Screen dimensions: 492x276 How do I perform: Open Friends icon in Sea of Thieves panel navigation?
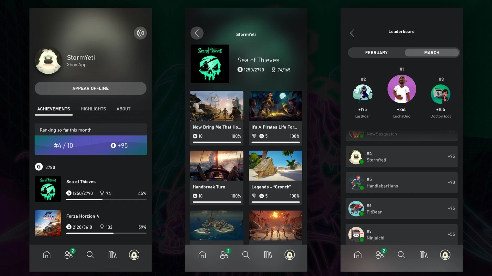224,255
